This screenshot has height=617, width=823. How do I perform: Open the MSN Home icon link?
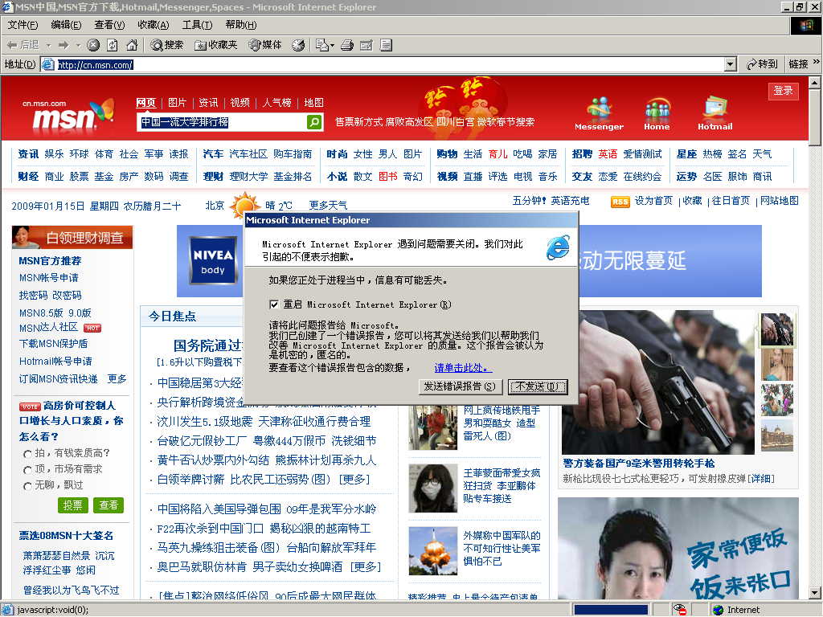pos(657,113)
